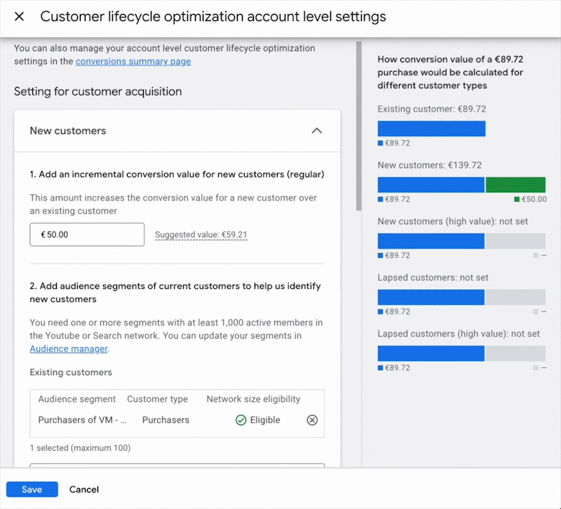Screen dimensions: 561x509
Task: Apply the suggested value €59.21
Action: (x=201, y=235)
